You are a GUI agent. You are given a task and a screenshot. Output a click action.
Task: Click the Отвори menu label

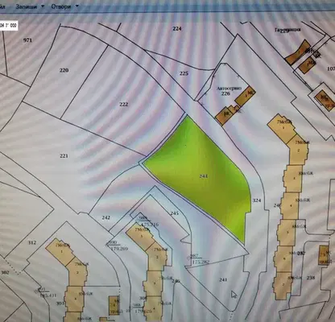tap(61, 6)
